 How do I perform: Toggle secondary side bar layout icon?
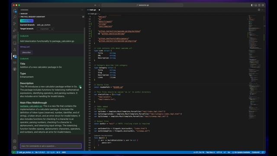[259, 5]
